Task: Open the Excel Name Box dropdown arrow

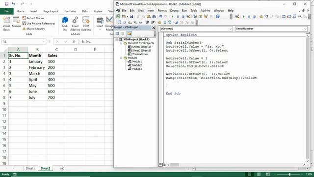Action: coord(44,41)
